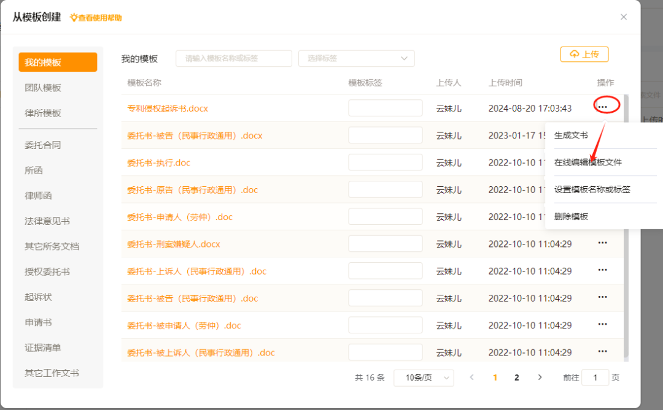Close the 从模板创建 dialog
663x410 pixels.
coord(624,17)
